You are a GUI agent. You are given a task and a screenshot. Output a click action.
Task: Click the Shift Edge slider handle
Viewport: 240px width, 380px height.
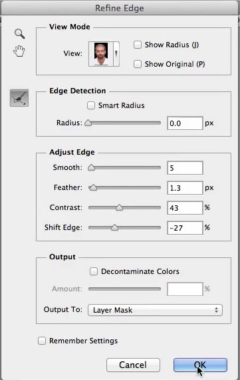[114, 227]
